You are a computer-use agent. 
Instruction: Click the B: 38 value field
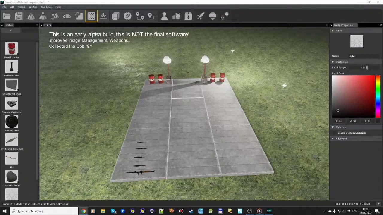[x=368, y=121]
